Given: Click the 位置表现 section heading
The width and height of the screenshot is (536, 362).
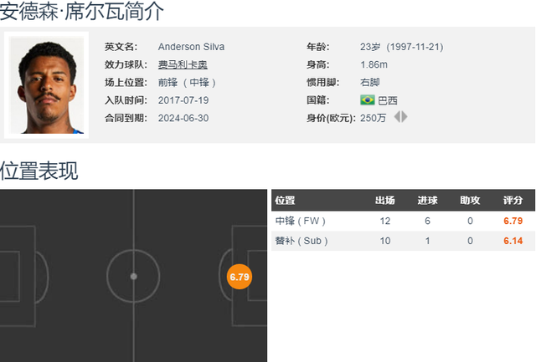Looking at the screenshot, I should pos(39,171).
